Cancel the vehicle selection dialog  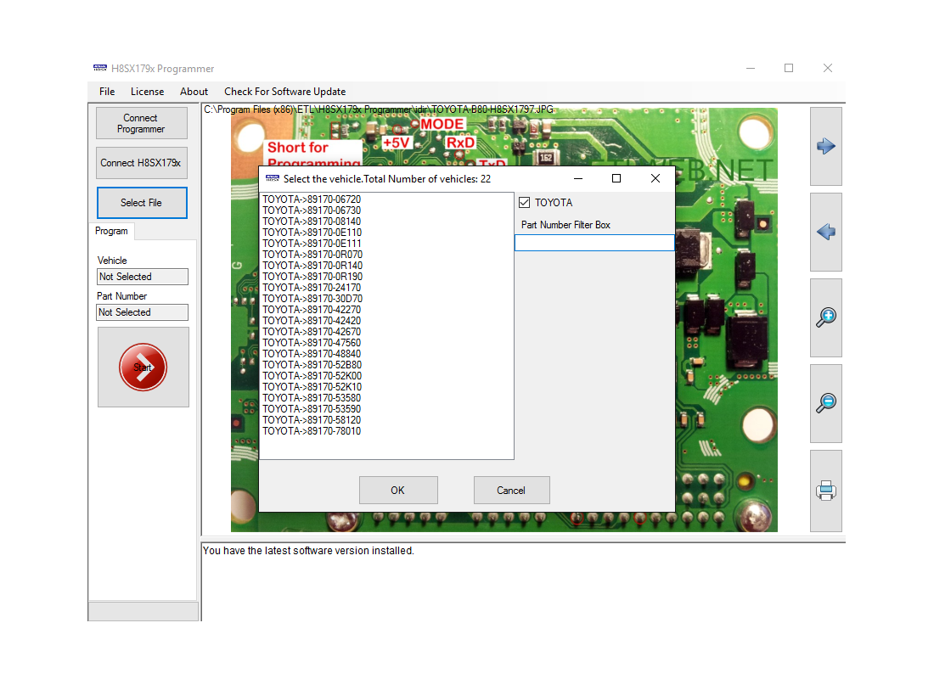point(512,491)
